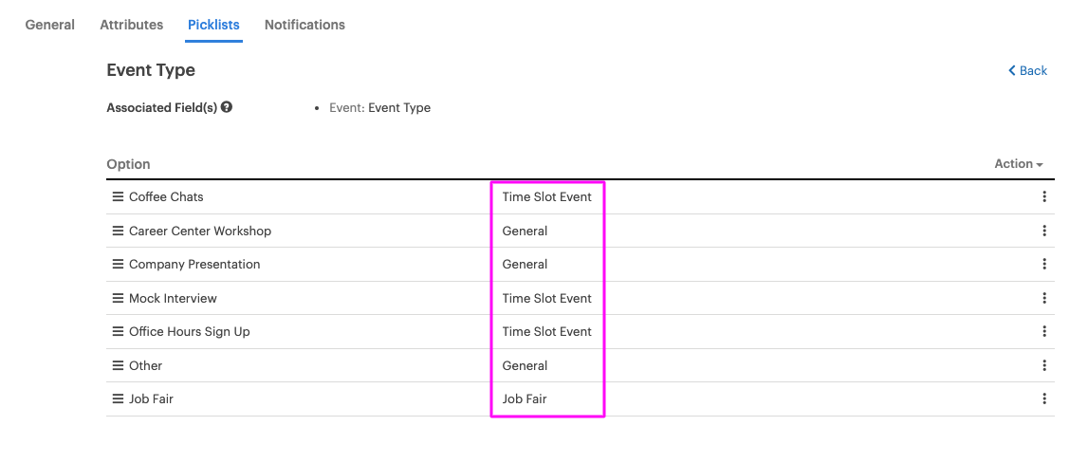Open the three-dot menu for Career Center Workshop
The width and height of the screenshot is (1088, 463).
[x=1043, y=231]
